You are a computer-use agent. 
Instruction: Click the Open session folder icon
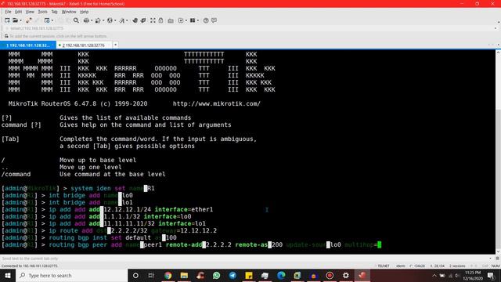[15, 20]
